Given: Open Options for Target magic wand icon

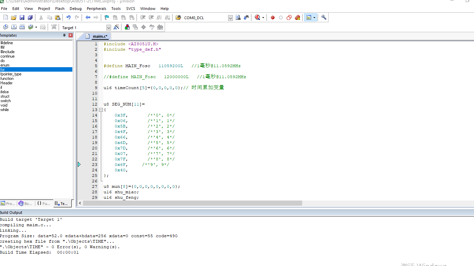Looking at the screenshot, I should 117,27.
